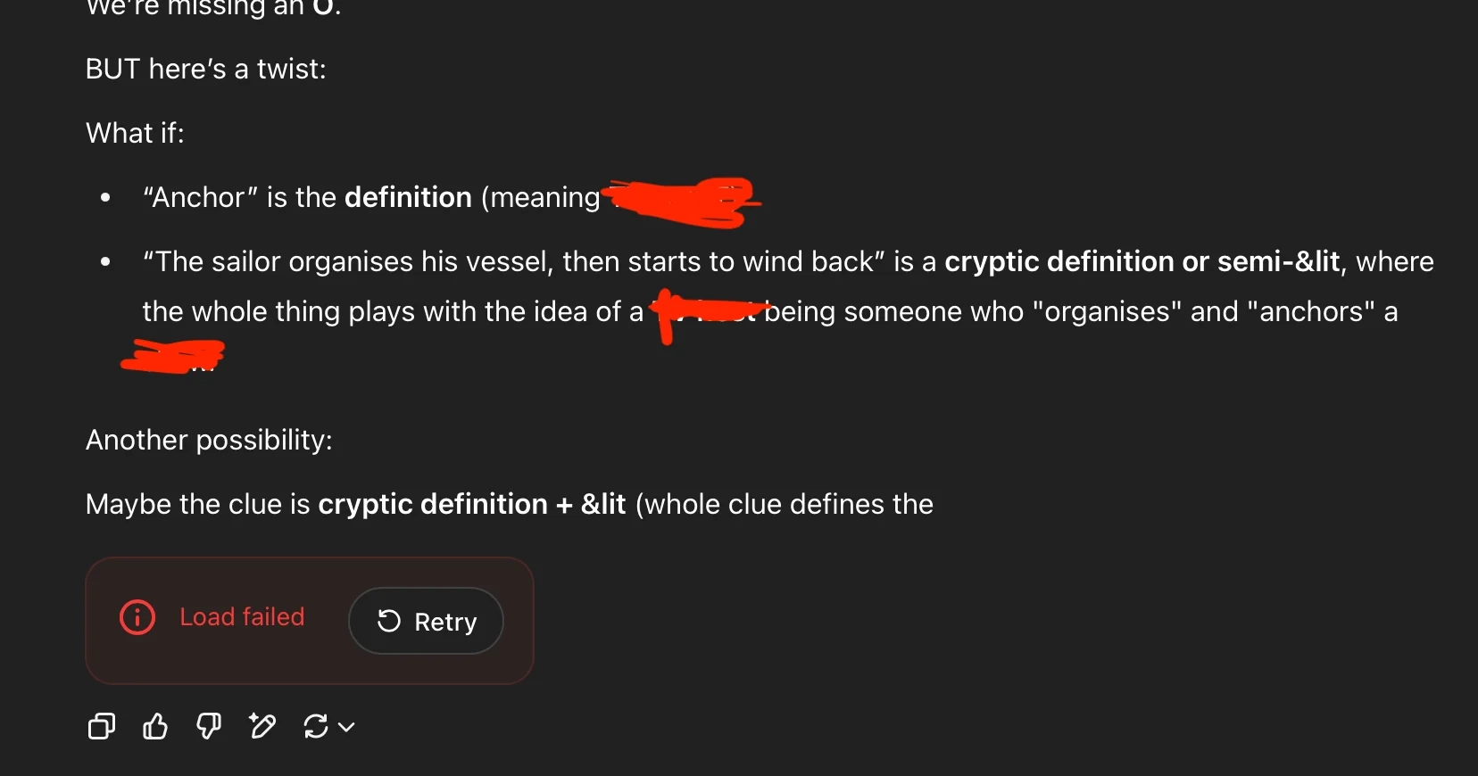Regenerate the response with the circular arrows icon

tap(316, 727)
